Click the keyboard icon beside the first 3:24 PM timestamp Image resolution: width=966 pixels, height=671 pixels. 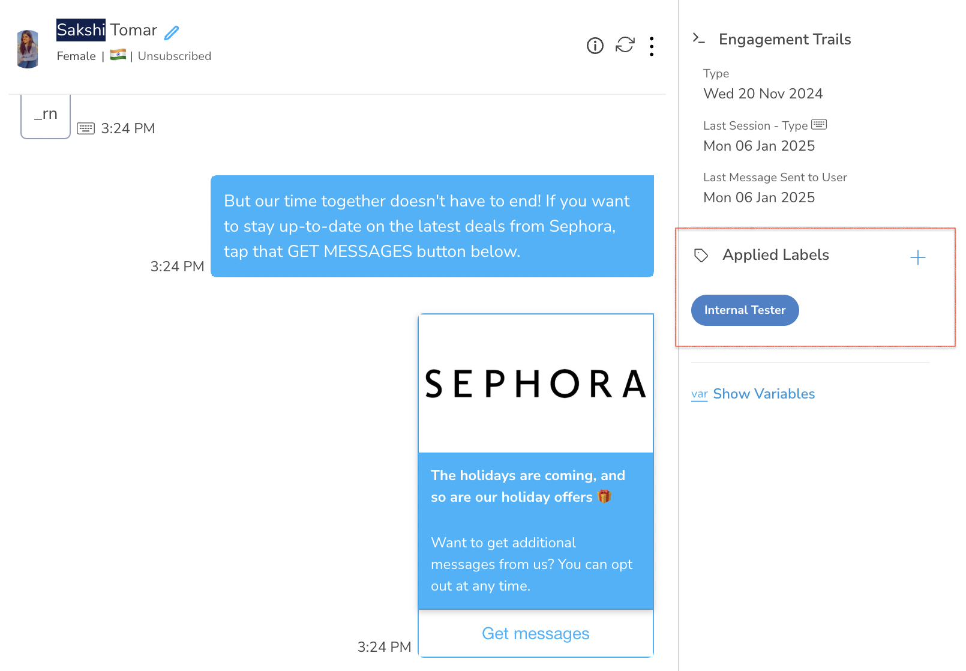click(x=86, y=128)
